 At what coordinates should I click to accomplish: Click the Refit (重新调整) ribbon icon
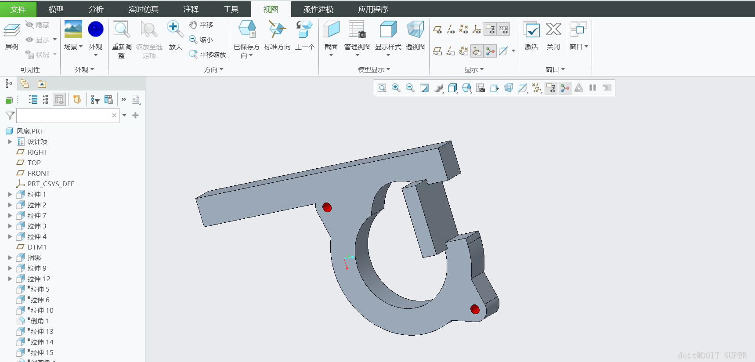click(121, 30)
